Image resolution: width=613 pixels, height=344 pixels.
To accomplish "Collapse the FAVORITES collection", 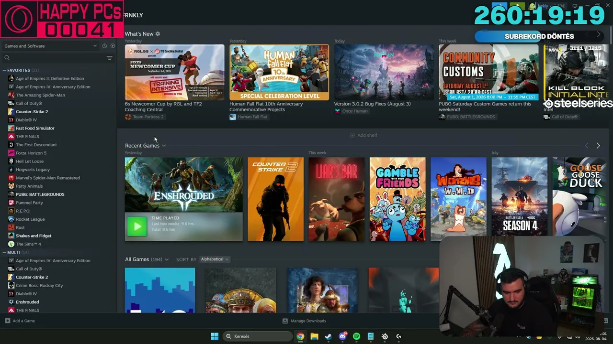I will [x=4, y=70].
